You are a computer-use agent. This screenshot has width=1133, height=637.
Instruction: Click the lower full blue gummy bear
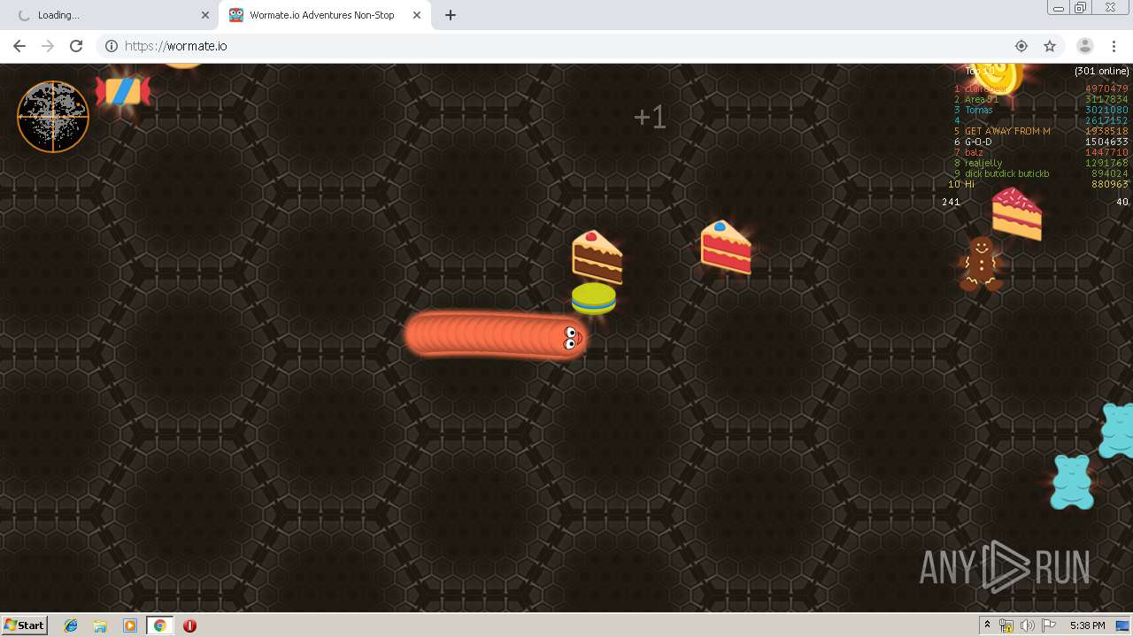(1071, 481)
